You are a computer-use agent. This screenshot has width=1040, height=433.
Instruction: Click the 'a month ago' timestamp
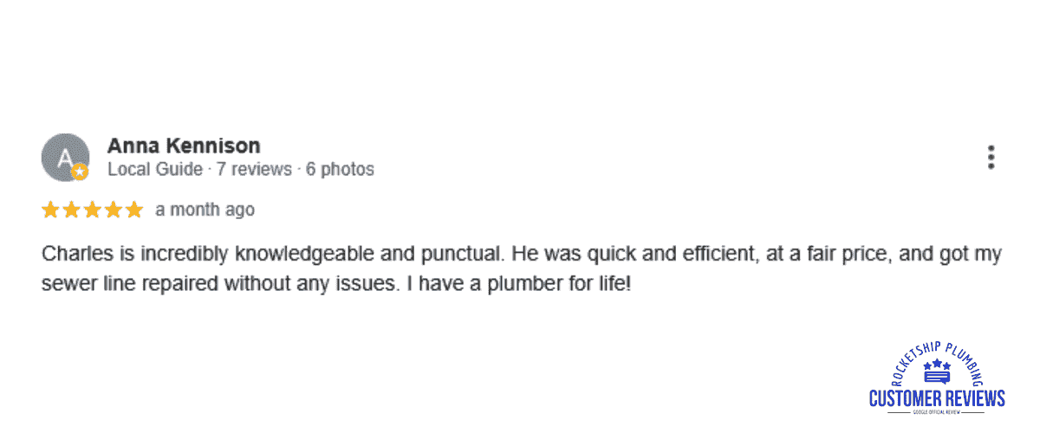205,210
